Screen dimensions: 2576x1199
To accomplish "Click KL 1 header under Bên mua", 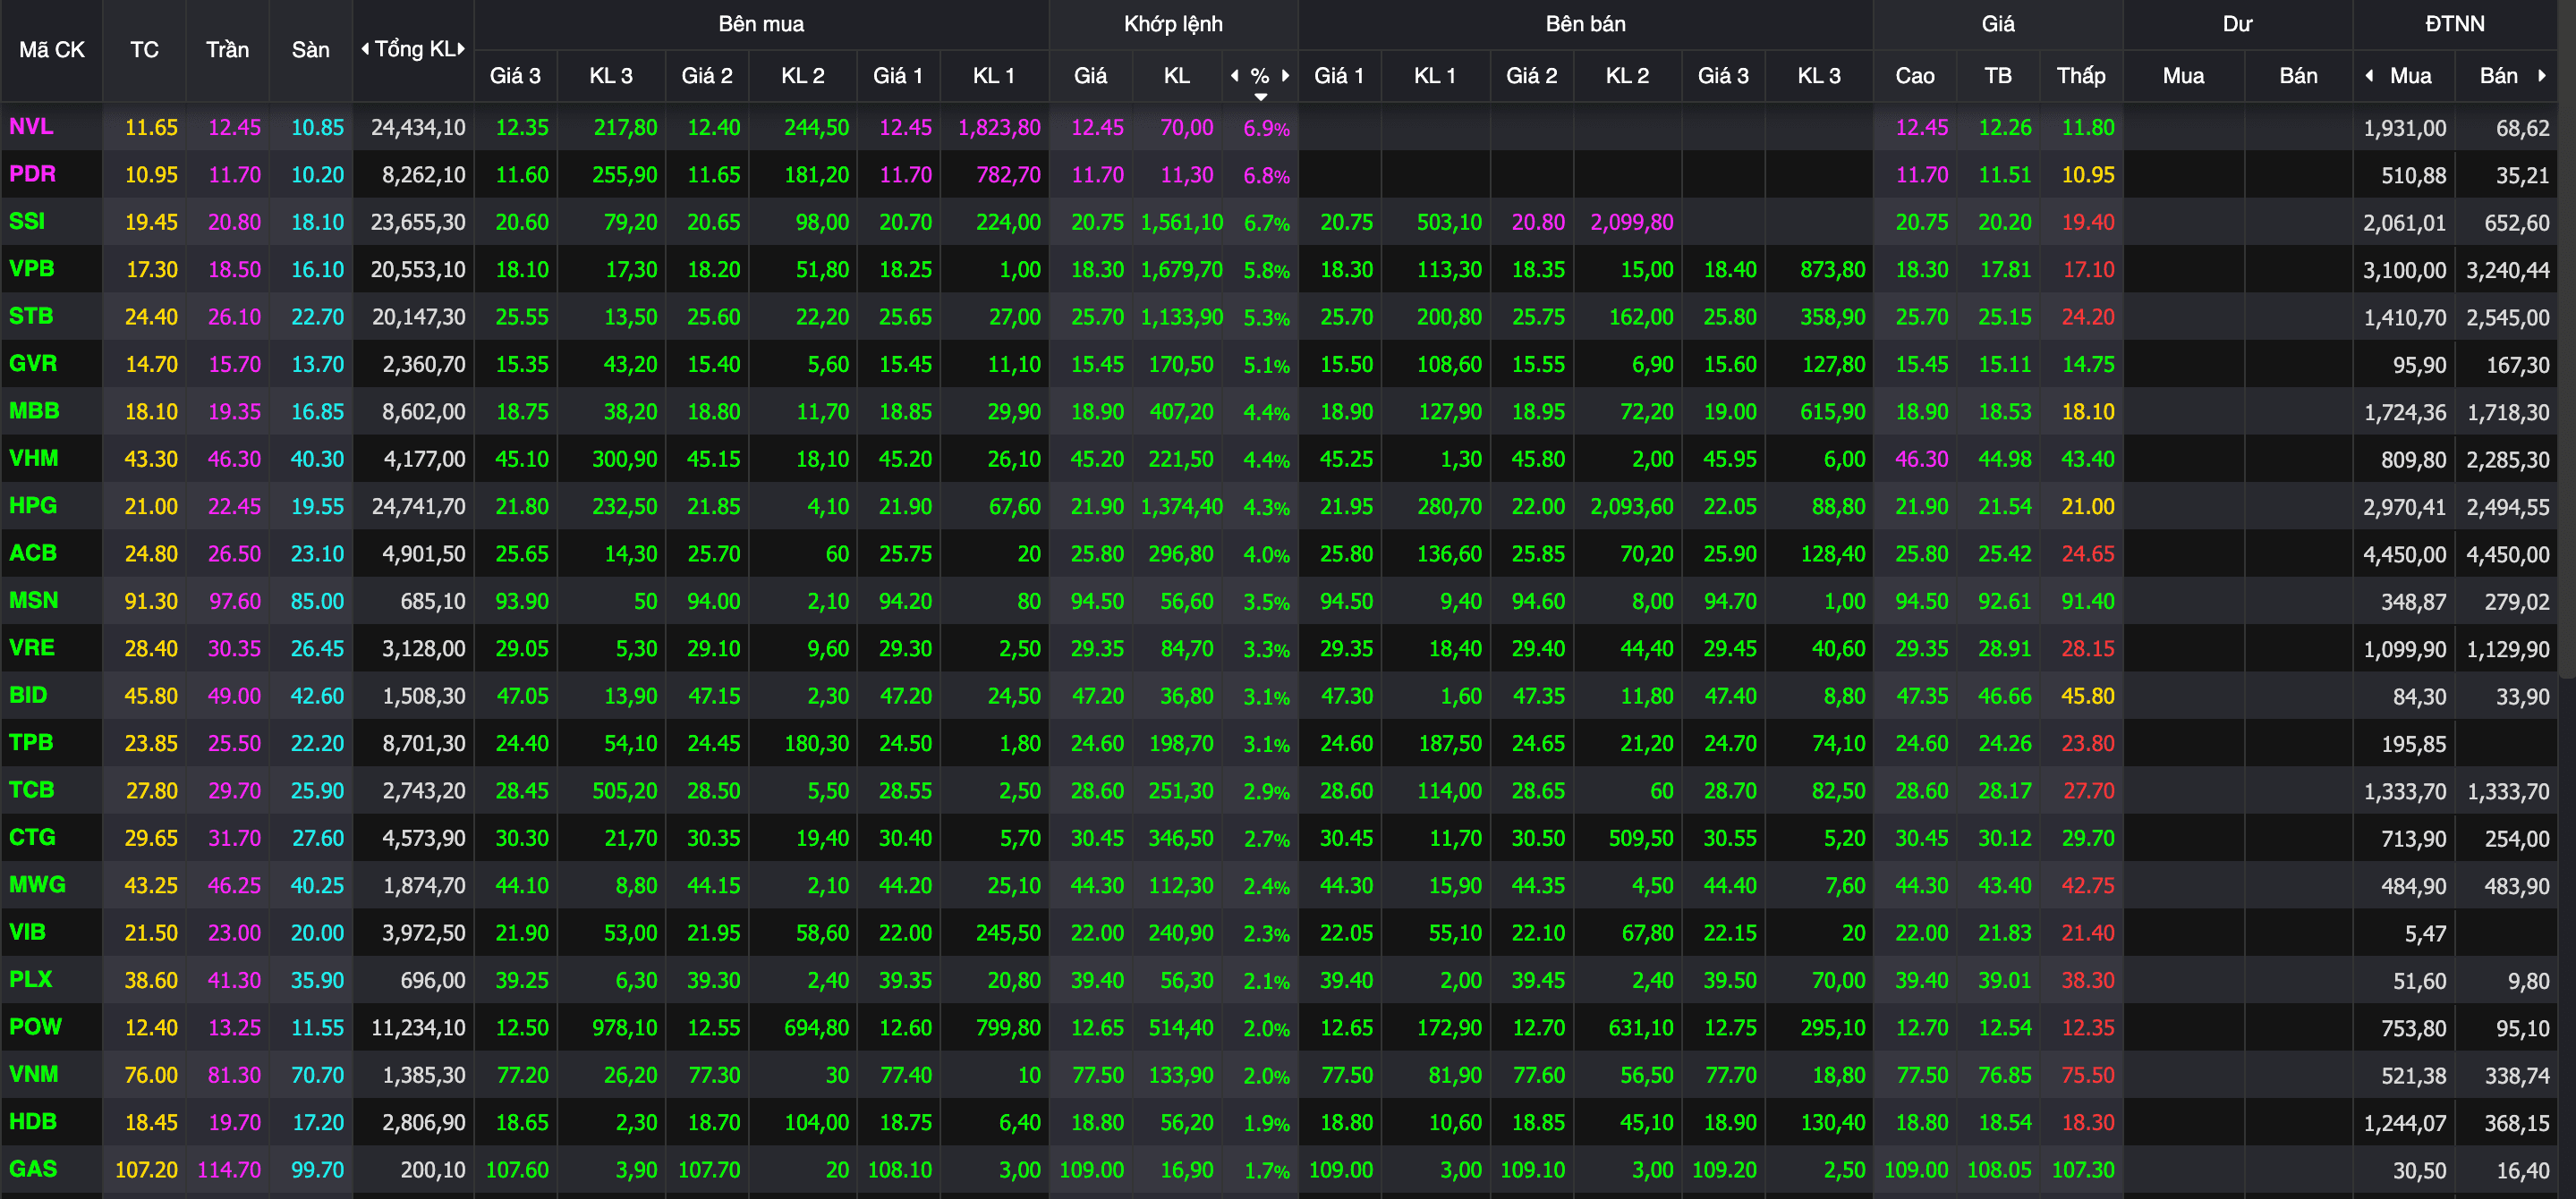I will 994,76.
